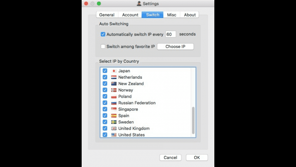Viewport: 296px width, 167px height.
Task: Click the Norway flag icon
Action: pyautogui.click(x=114, y=90)
